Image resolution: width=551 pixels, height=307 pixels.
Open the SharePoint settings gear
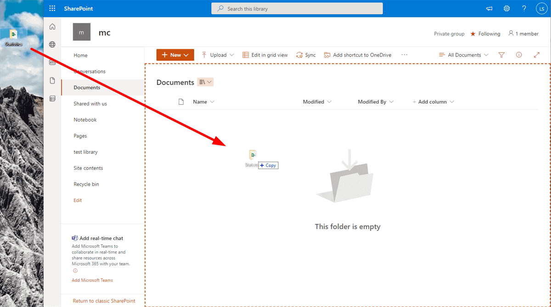click(506, 8)
